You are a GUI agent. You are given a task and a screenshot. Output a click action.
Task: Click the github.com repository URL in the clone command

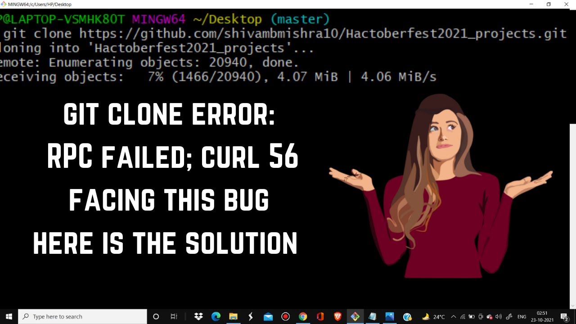pos(323,34)
